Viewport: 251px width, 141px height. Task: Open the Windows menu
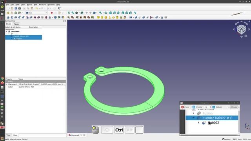point(51,5)
